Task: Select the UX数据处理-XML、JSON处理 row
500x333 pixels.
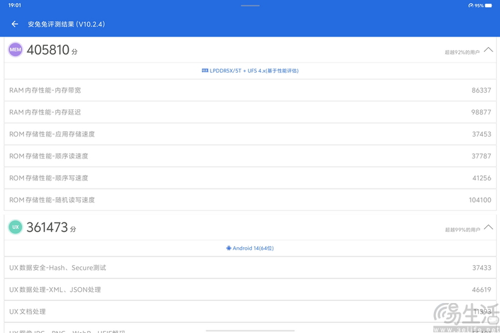Action: pyautogui.click(x=250, y=290)
